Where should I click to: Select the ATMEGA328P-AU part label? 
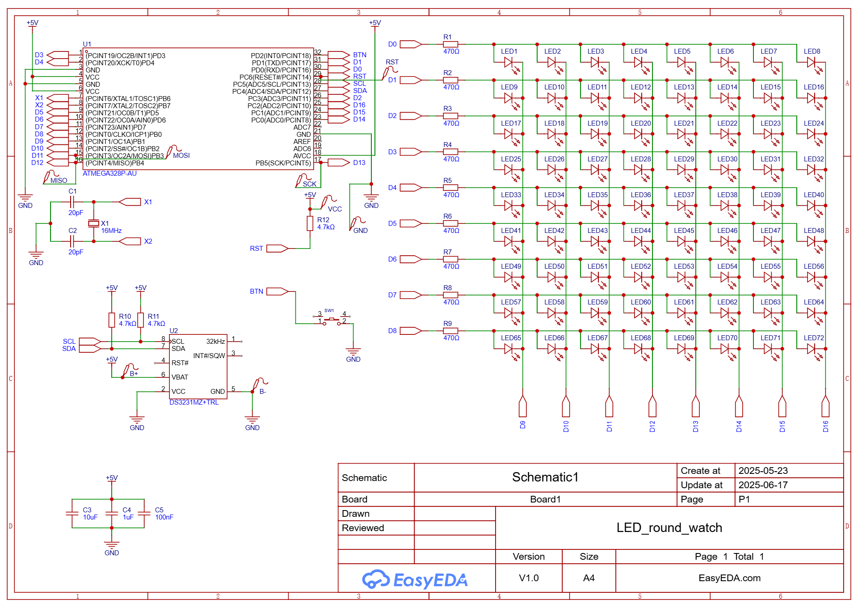pyautogui.click(x=109, y=173)
